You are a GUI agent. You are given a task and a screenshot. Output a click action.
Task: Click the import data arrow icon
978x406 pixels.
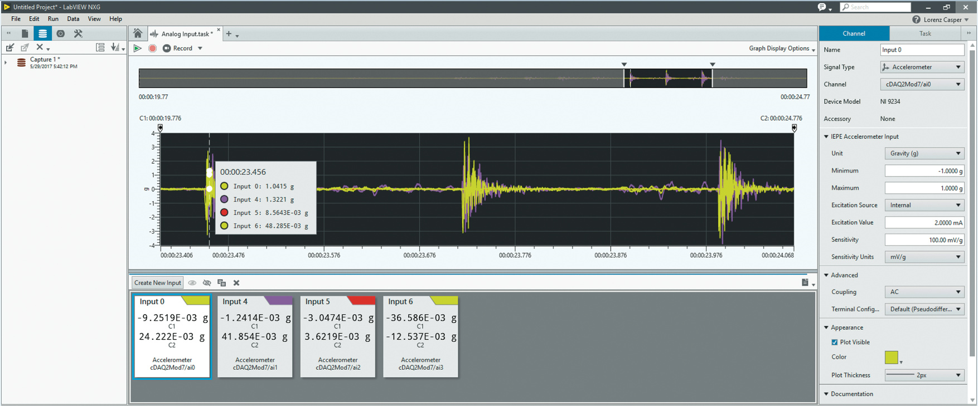click(x=9, y=48)
